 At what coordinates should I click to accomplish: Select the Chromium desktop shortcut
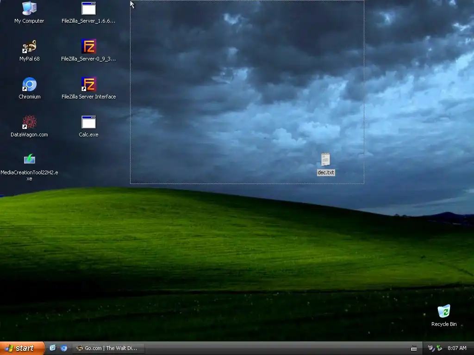click(29, 84)
